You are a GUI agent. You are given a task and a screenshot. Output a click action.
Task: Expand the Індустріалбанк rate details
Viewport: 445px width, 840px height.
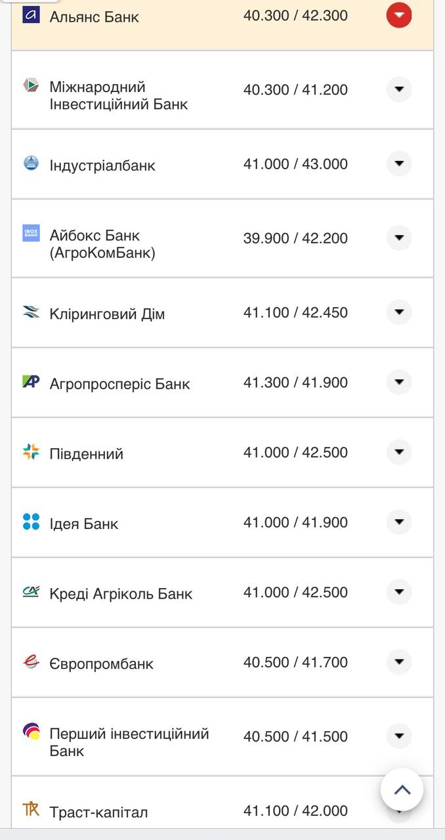click(x=399, y=163)
